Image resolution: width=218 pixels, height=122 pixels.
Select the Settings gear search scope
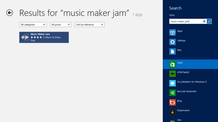click(172, 42)
